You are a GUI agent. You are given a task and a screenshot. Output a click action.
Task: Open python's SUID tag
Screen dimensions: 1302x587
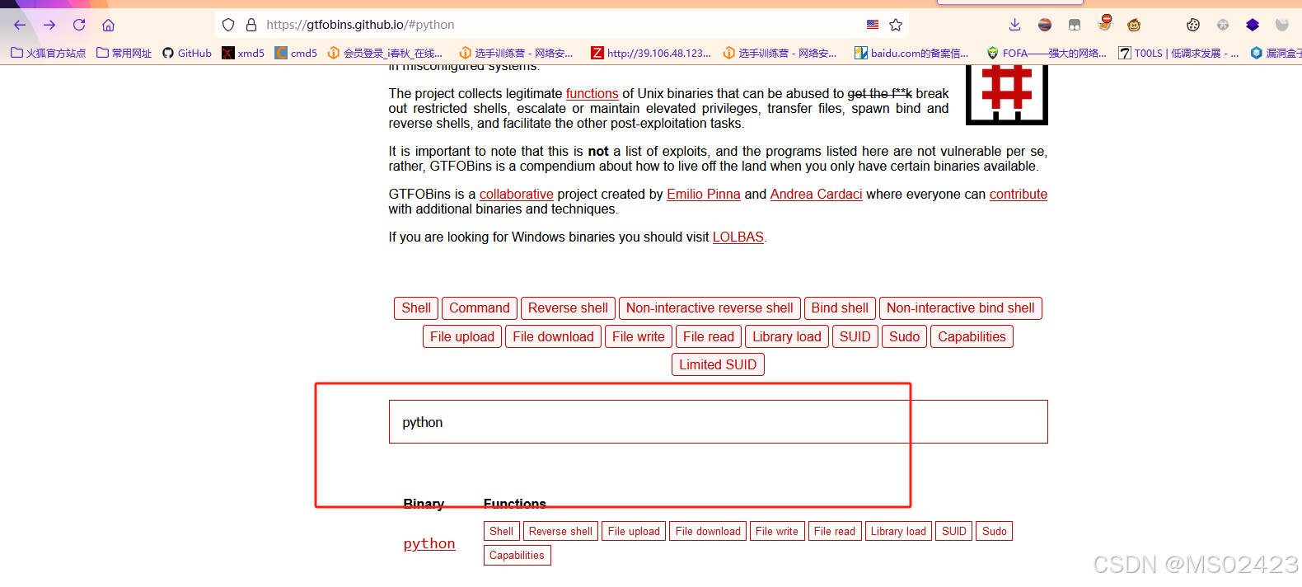pyautogui.click(x=954, y=532)
